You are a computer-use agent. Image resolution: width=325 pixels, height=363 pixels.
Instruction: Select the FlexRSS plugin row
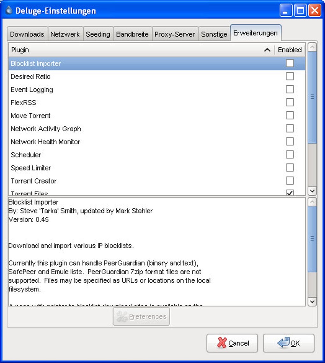point(157,102)
